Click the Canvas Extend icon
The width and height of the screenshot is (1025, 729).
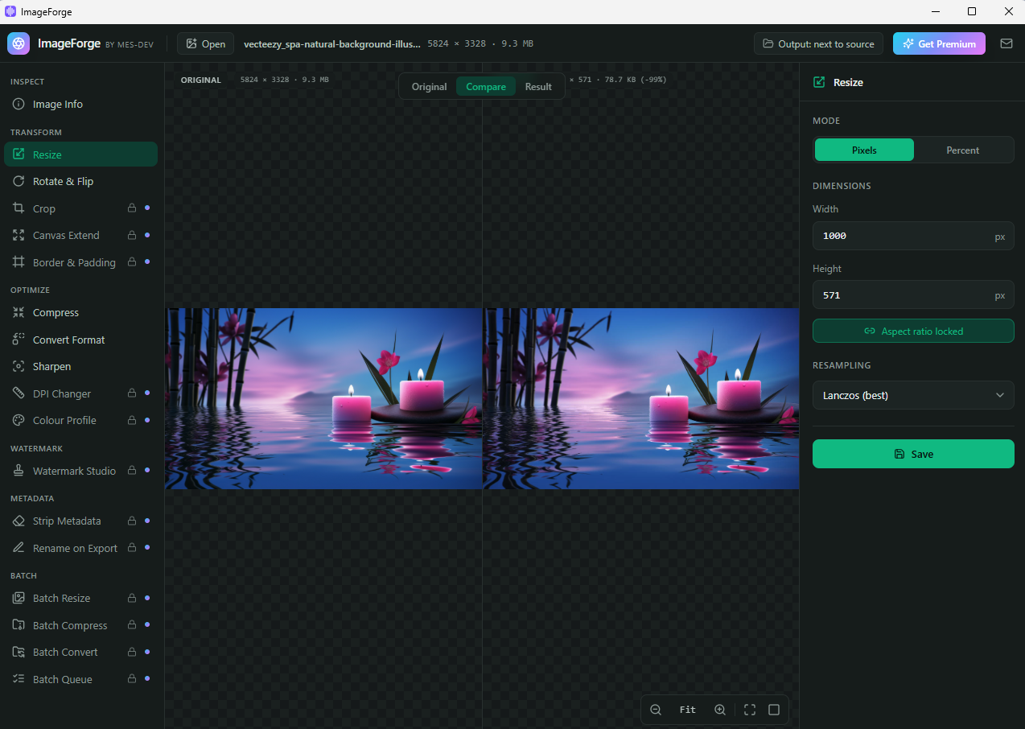19,236
